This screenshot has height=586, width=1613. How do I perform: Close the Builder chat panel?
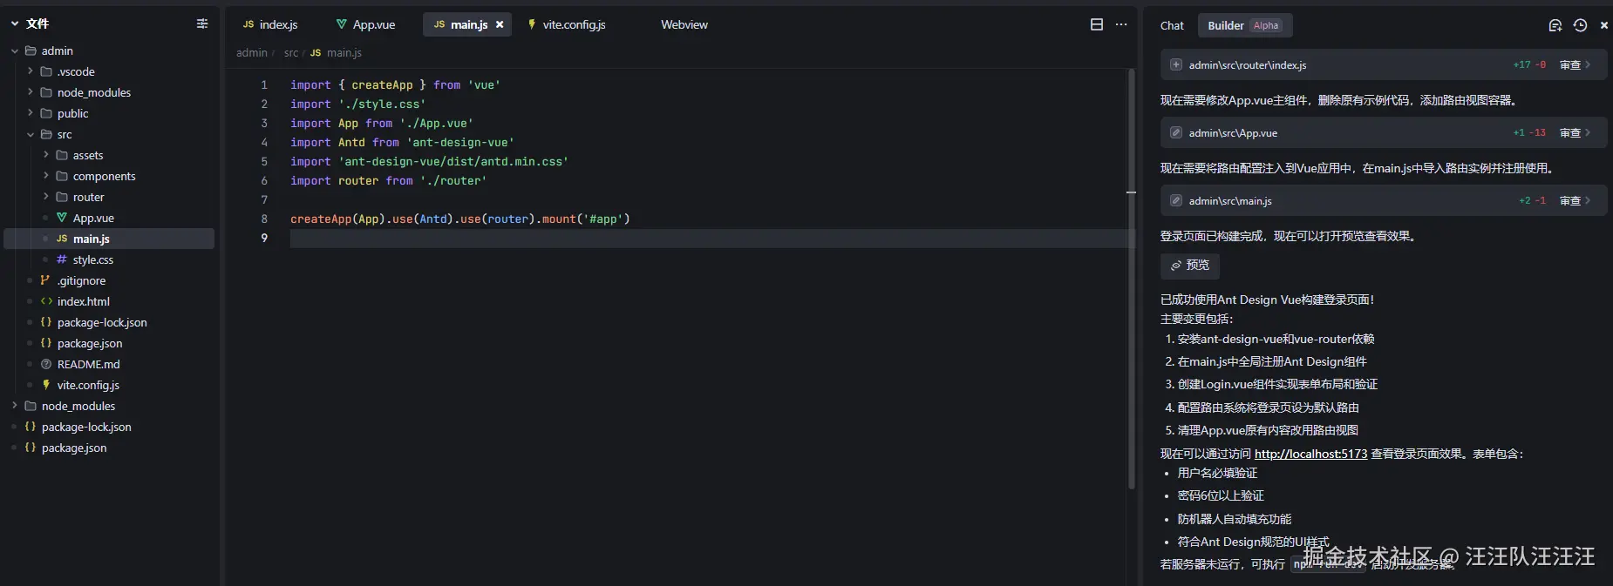(x=1604, y=25)
